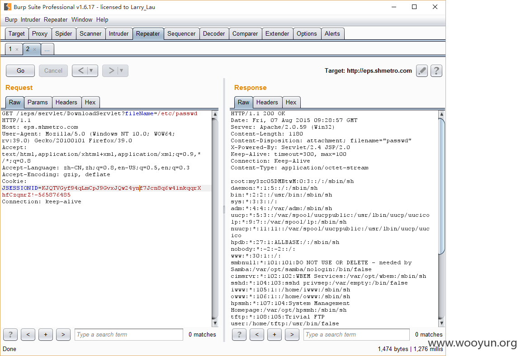Expand the back history dropdown arrow
This screenshot has height=356, width=521.
point(91,70)
